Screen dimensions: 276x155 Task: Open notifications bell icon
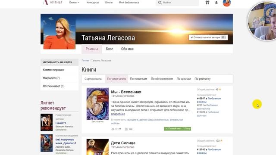[x=216, y=3]
